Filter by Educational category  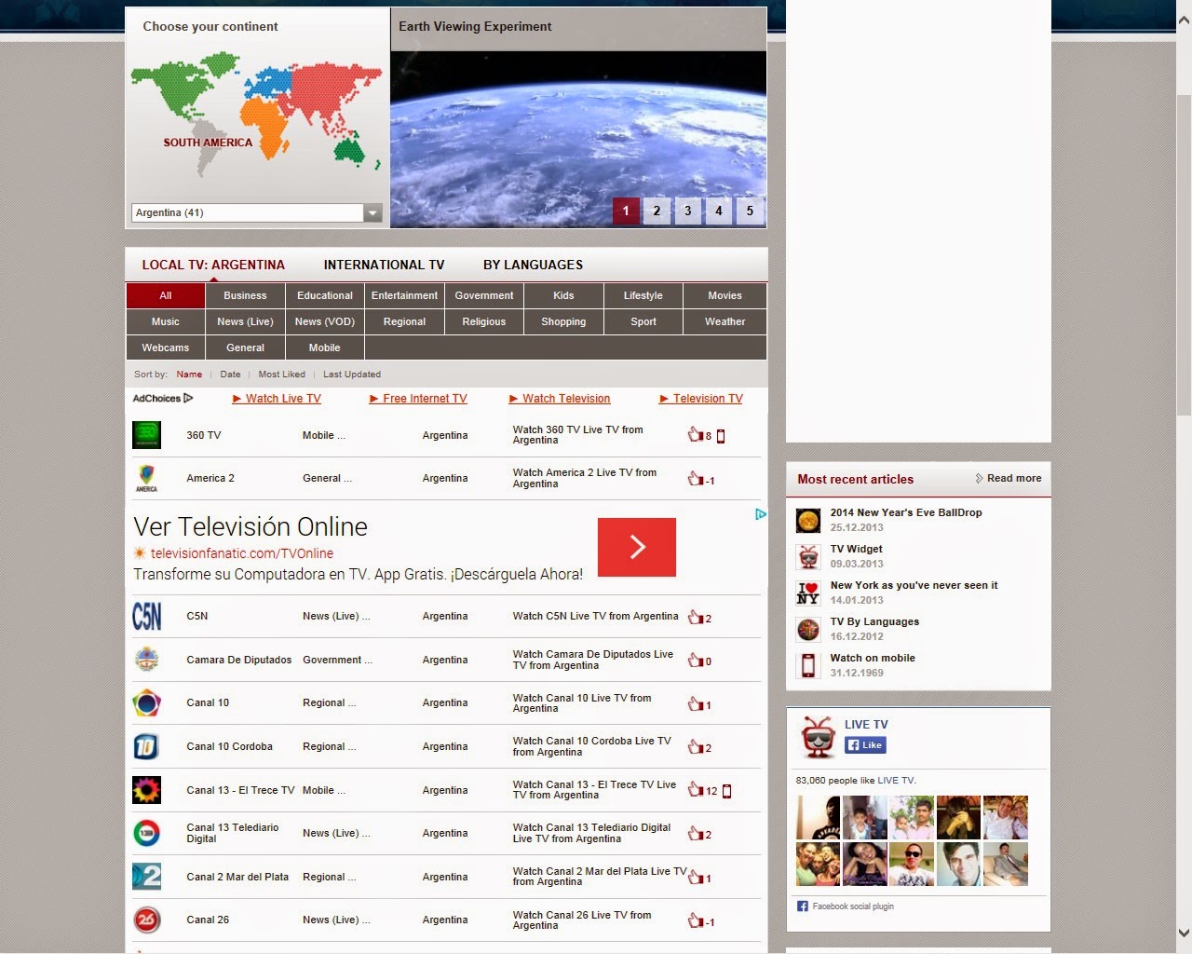tap(325, 295)
